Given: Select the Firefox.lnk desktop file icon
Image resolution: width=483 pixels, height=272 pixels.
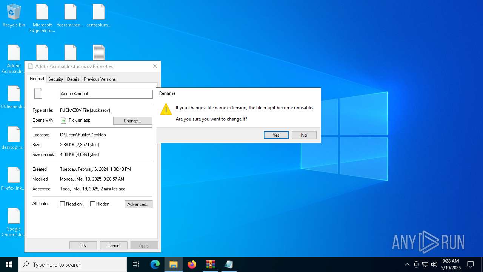Looking at the screenshot, I should [x=14, y=179].
